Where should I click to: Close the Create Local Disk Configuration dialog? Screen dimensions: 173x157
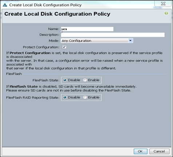(x=163, y=4)
